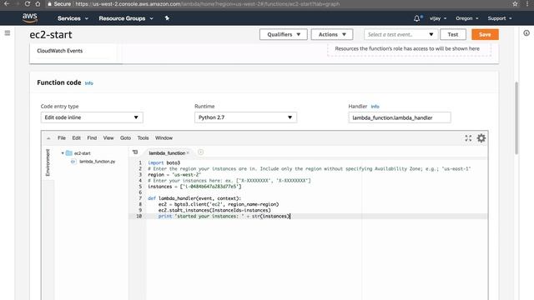534x300 pixels.
Task: Click line number 10 in gutter
Action: pos(139,217)
